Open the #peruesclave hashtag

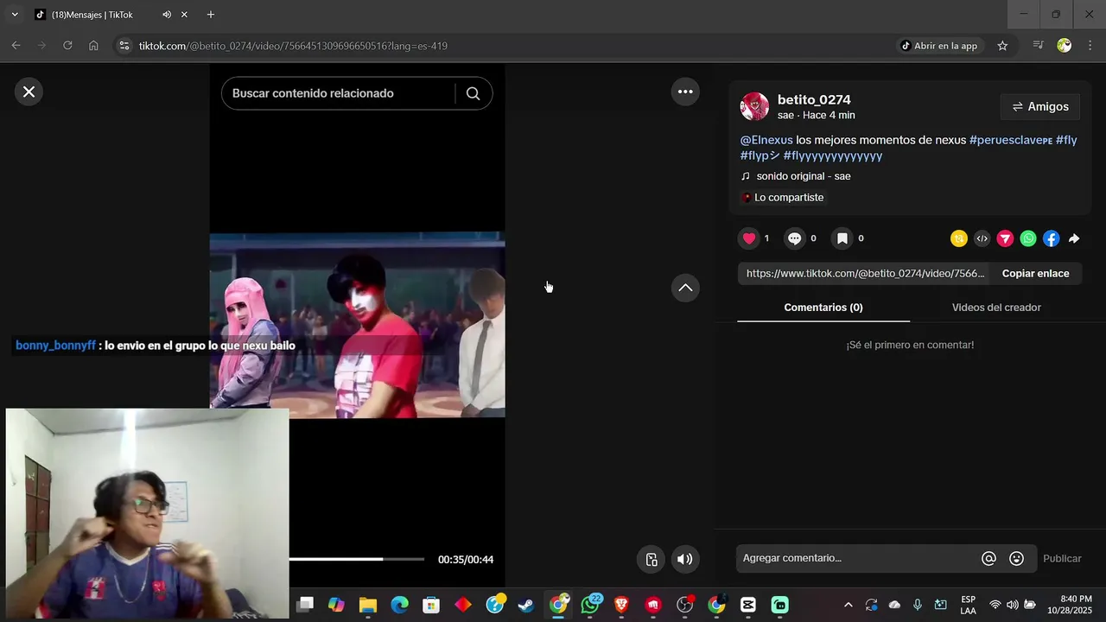tap(1011, 140)
